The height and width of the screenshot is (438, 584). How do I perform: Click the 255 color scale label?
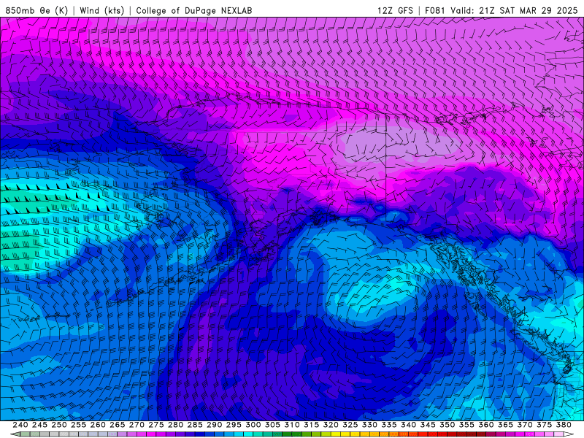pos(78,425)
